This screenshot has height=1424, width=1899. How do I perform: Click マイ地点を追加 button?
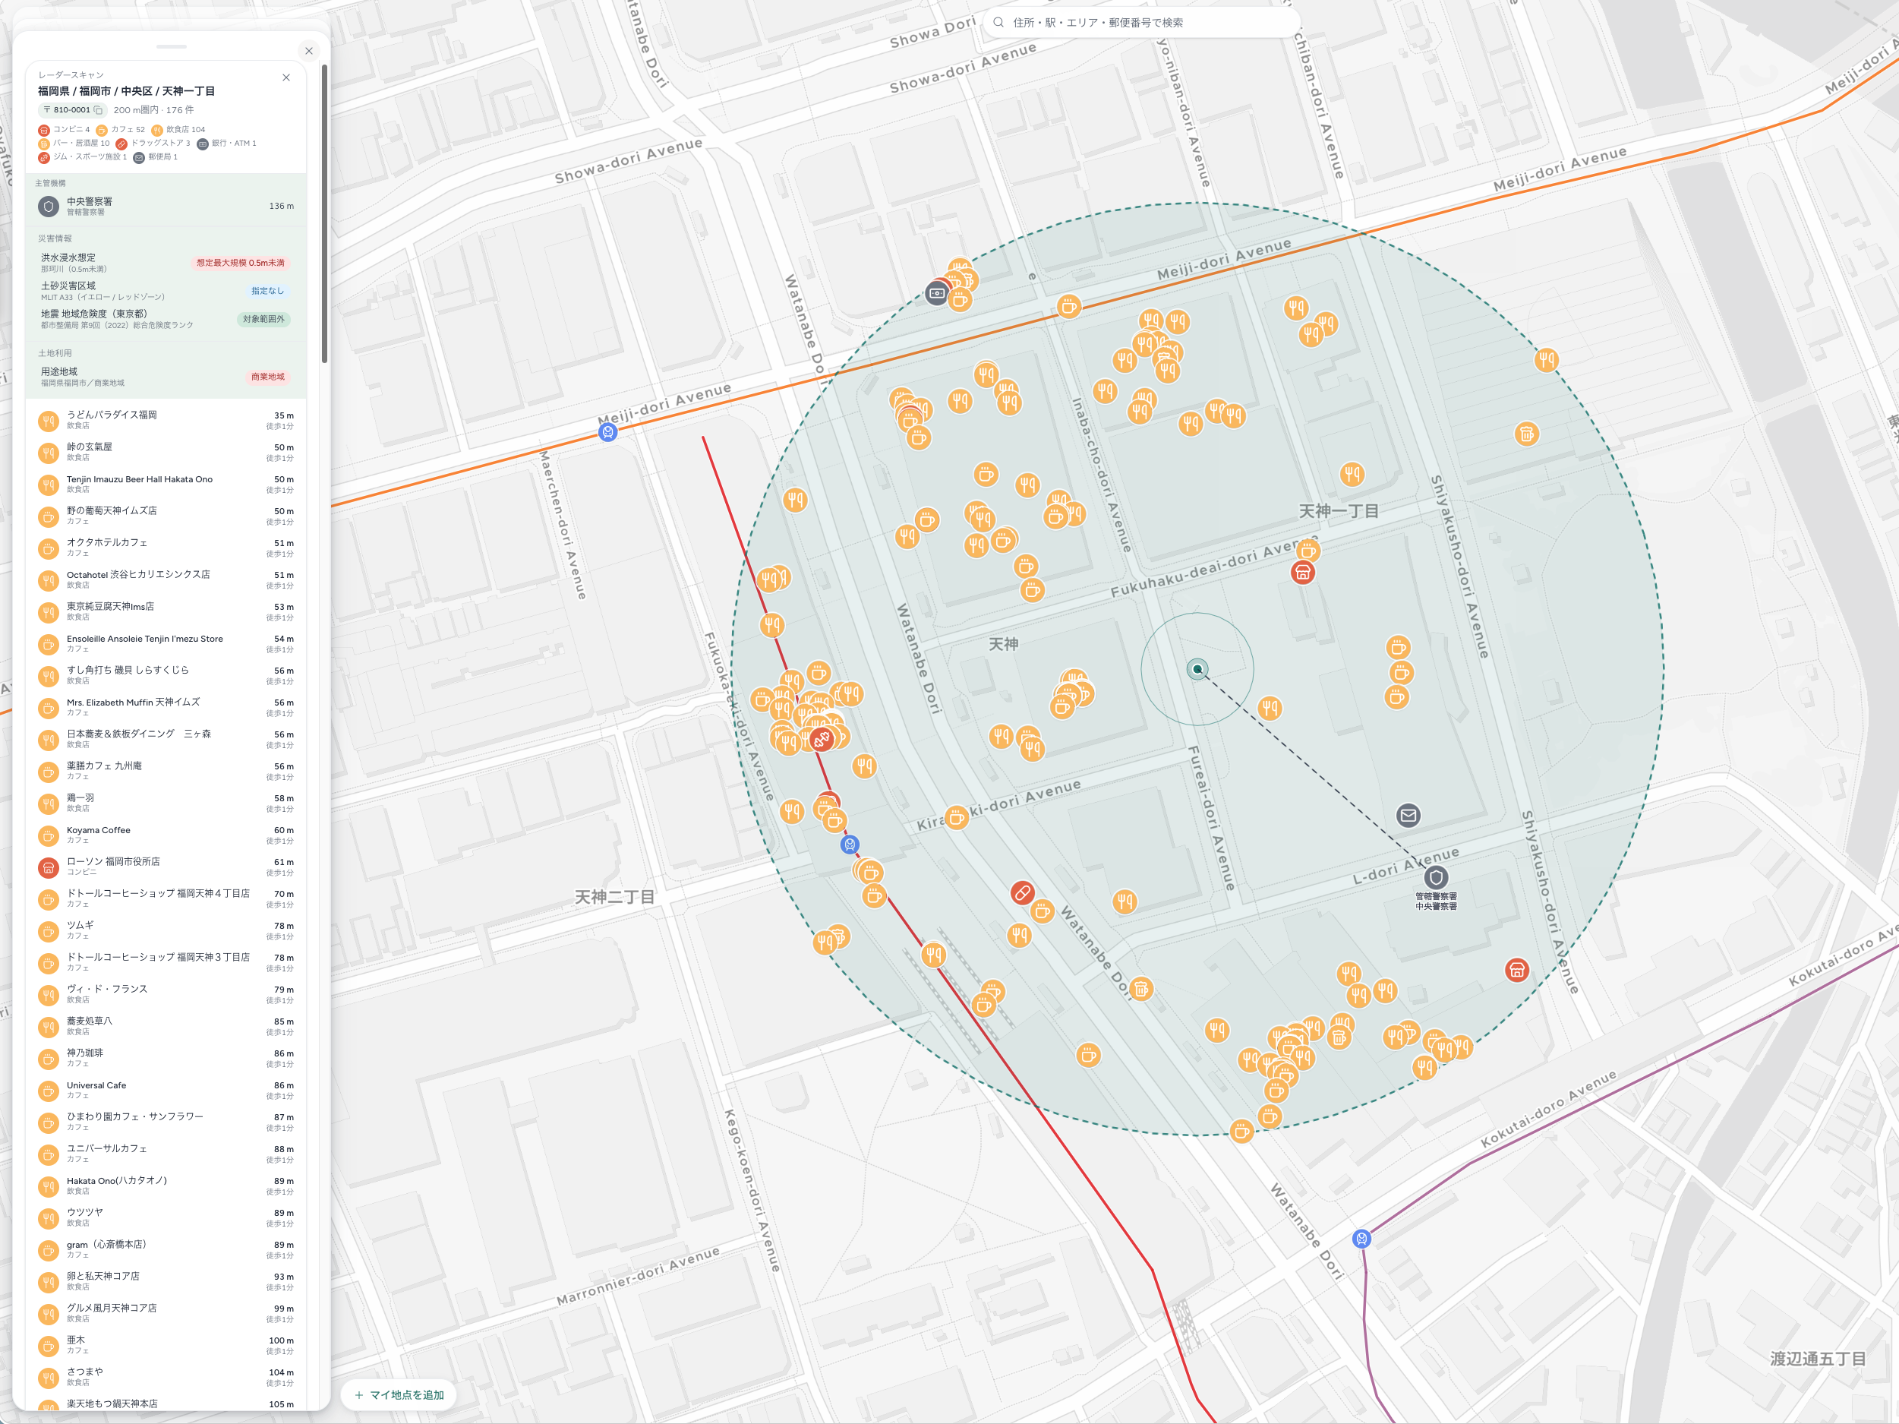pyautogui.click(x=399, y=1395)
